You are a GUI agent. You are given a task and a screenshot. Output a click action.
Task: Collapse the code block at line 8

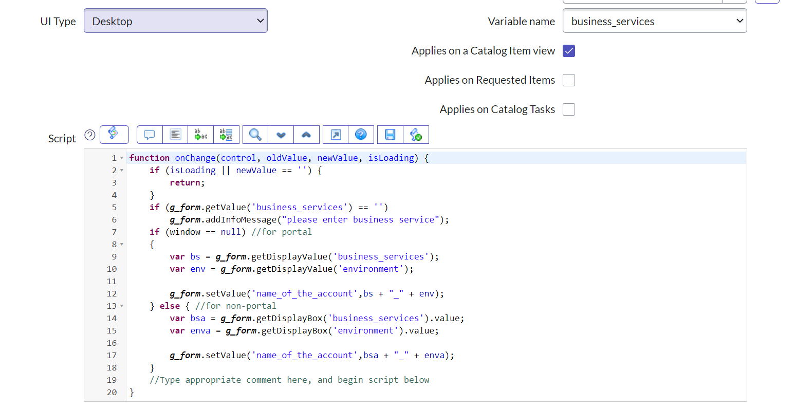[122, 245]
